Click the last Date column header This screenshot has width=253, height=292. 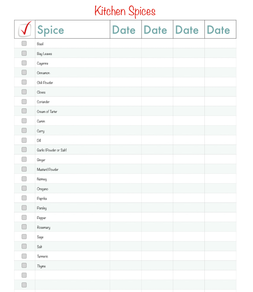coord(218,30)
